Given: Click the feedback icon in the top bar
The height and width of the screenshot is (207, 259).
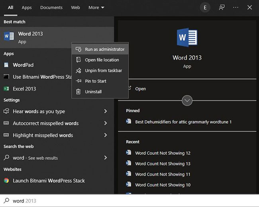Looking at the screenshot, I should (x=222, y=8).
